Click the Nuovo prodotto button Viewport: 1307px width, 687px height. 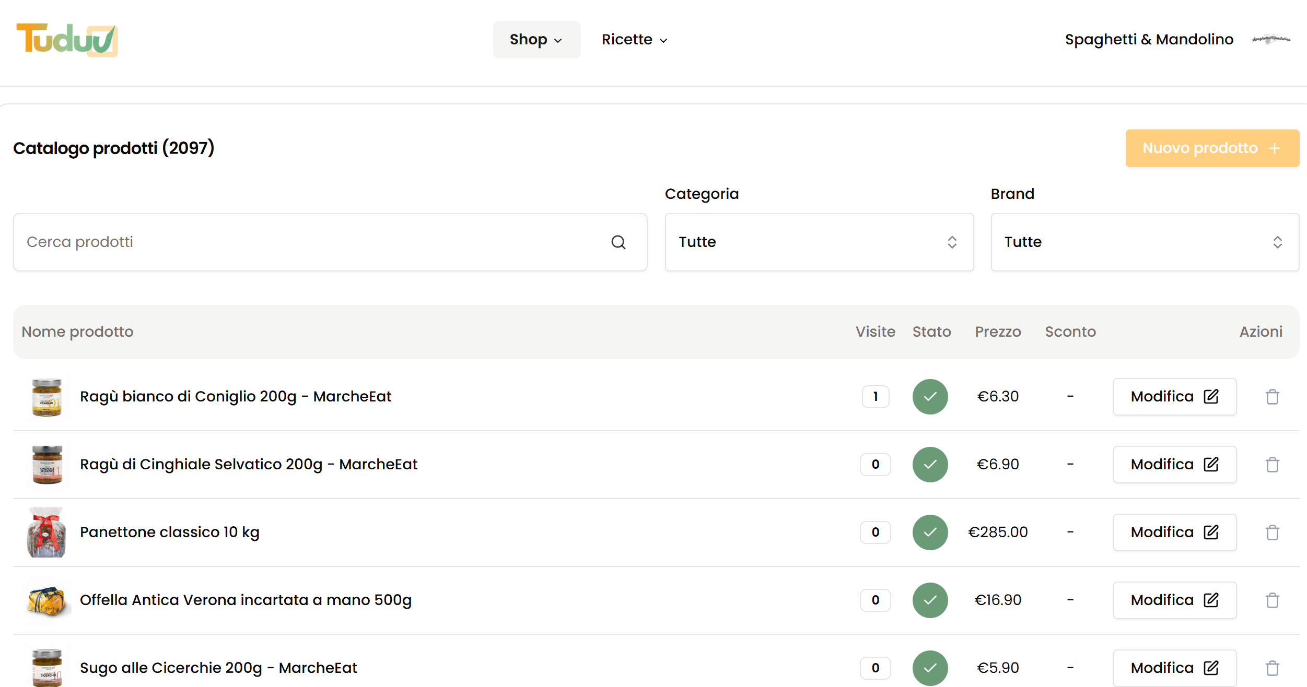coord(1212,148)
